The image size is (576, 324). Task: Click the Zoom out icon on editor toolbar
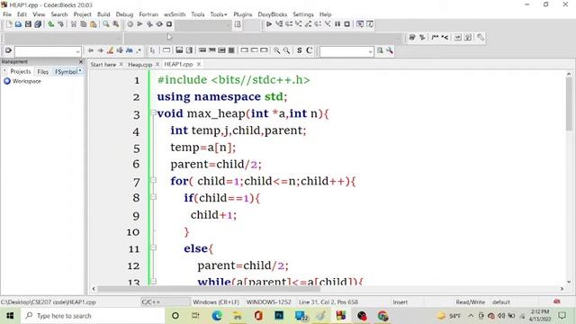point(286,50)
